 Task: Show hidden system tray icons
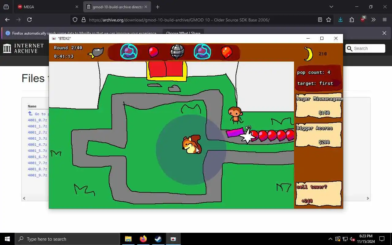330,239
